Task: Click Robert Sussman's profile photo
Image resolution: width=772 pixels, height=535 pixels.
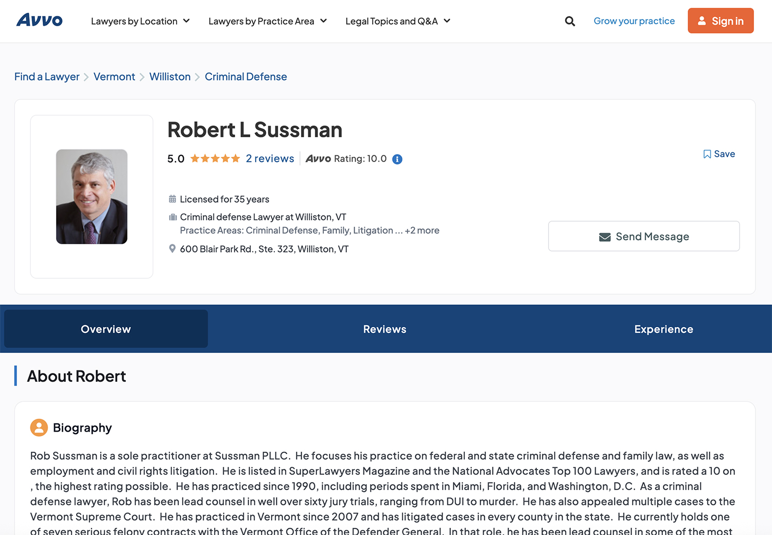Action: click(92, 197)
